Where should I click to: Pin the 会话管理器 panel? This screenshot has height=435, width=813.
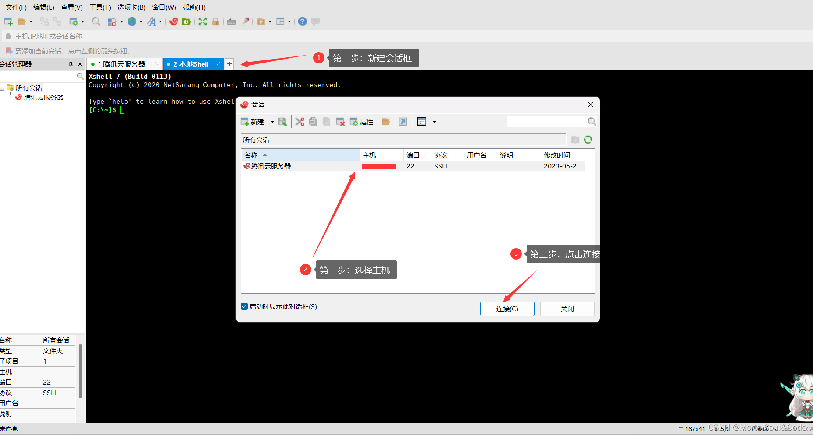pyautogui.click(x=71, y=64)
